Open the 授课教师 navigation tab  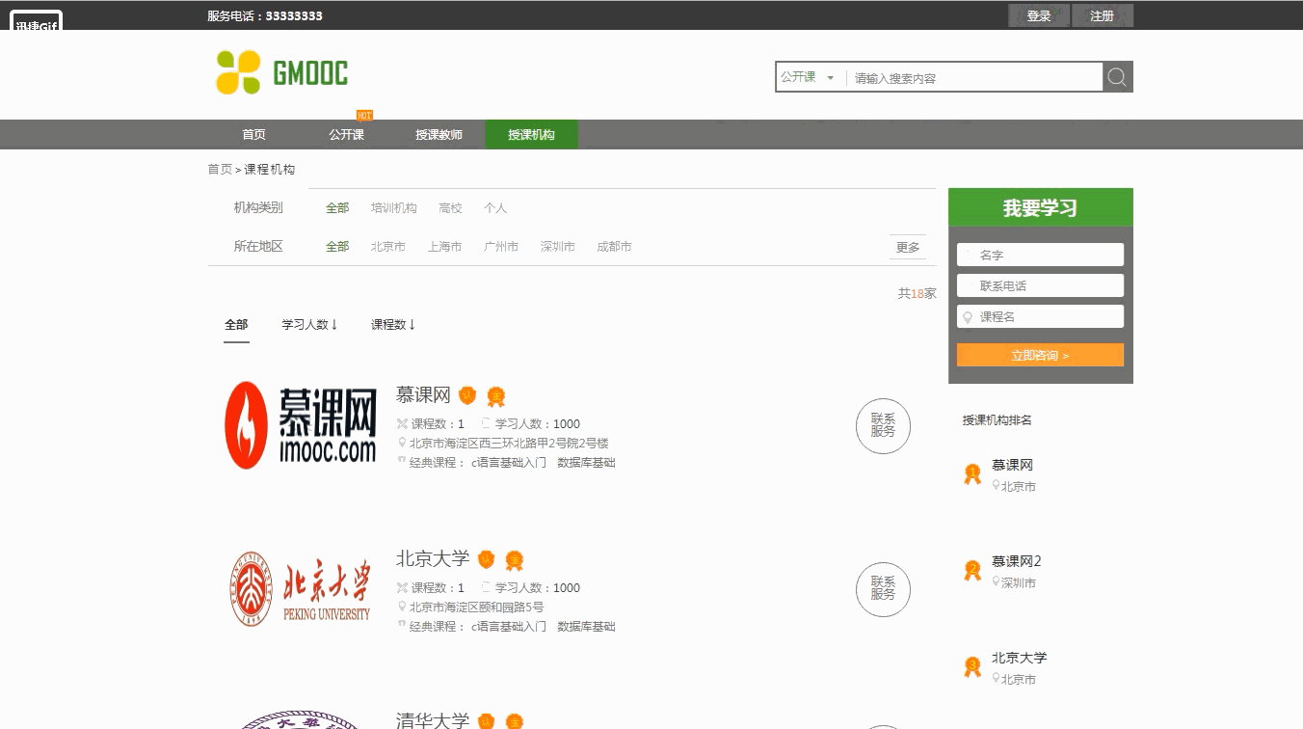[x=439, y=135]
